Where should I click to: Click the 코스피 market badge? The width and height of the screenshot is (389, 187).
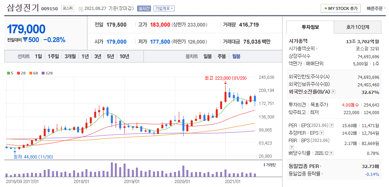(68, 8)
